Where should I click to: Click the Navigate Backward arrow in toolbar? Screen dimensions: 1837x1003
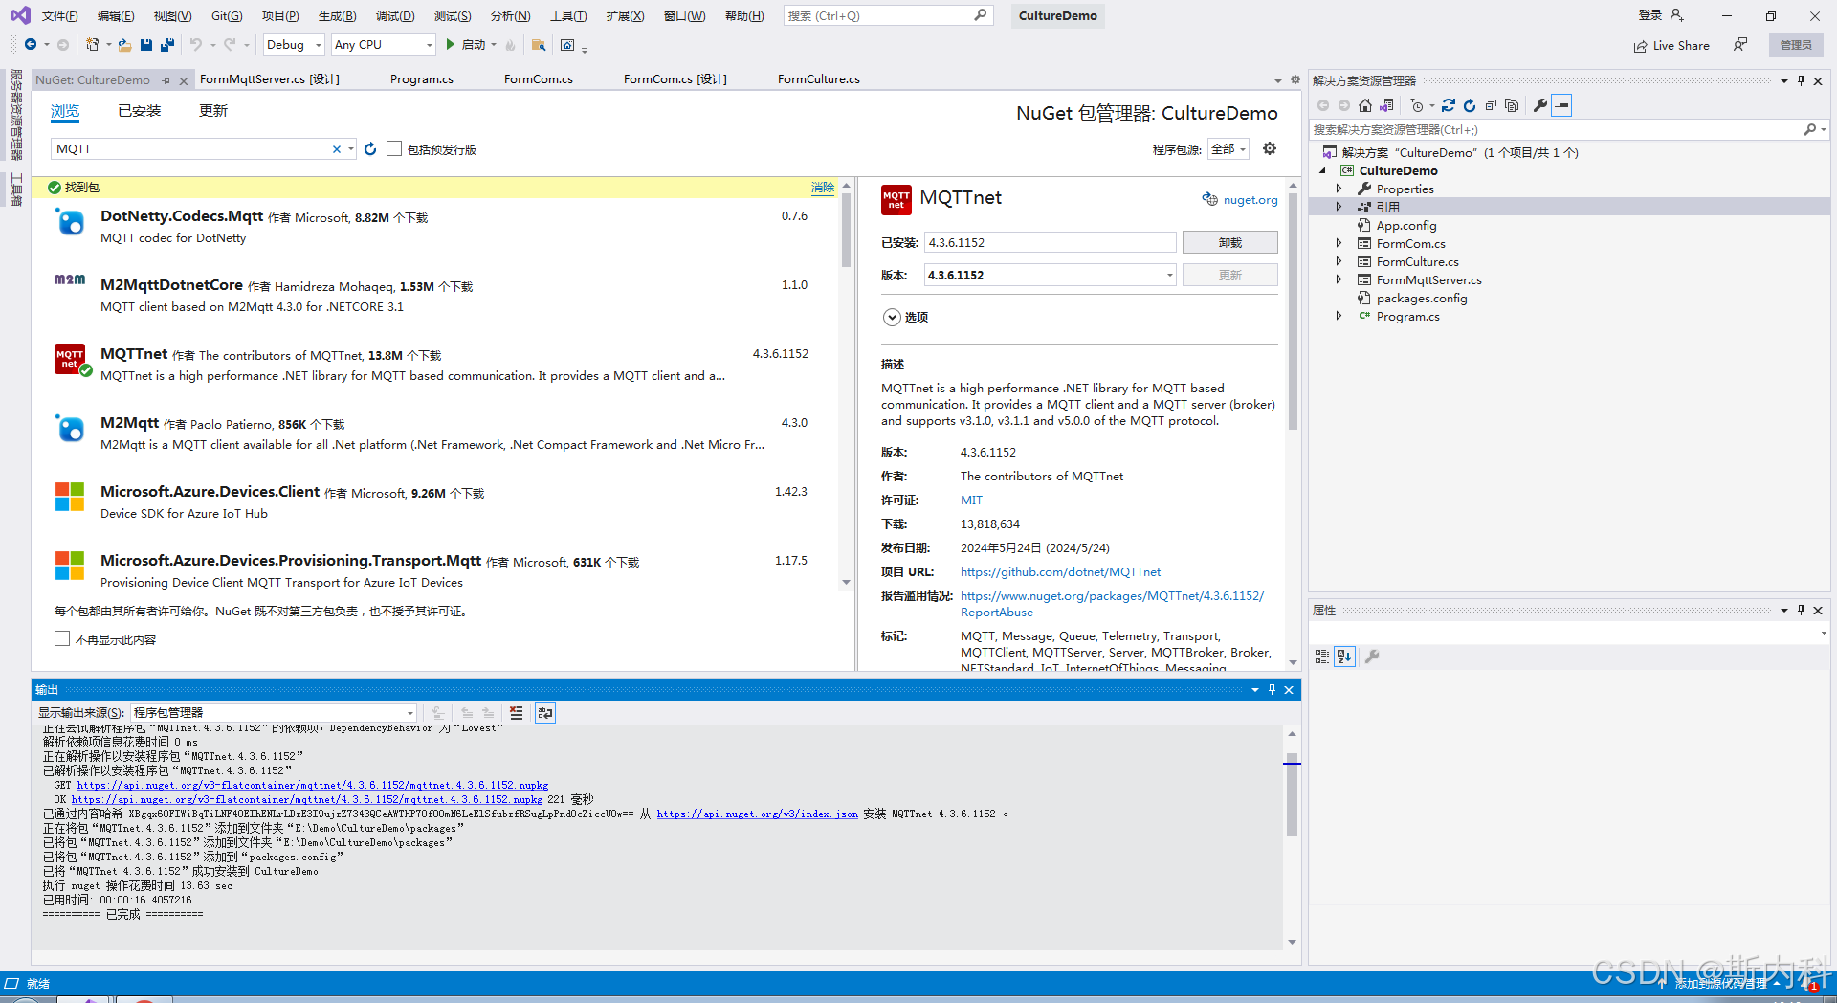(31, 45)
